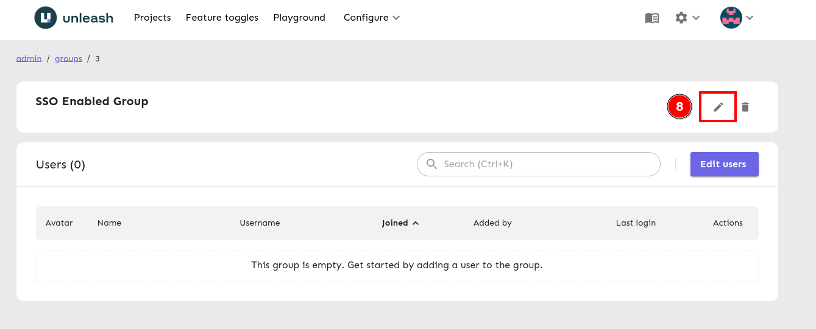Edit the SSO Enabled Group with pencil icon
816x329 pixels.
[718, 107]
